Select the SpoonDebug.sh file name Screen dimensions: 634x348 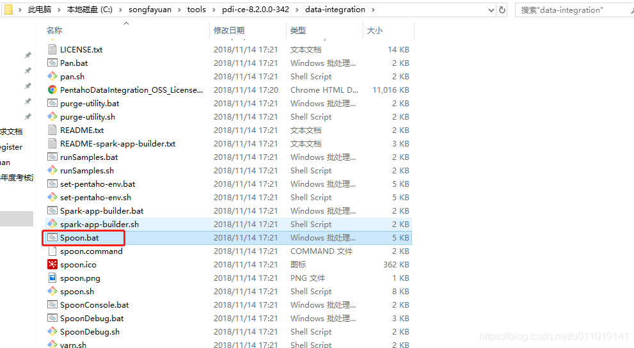90,332
